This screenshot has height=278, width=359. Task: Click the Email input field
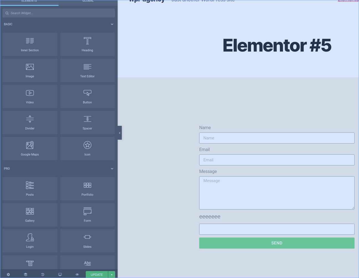click(277, 160)
